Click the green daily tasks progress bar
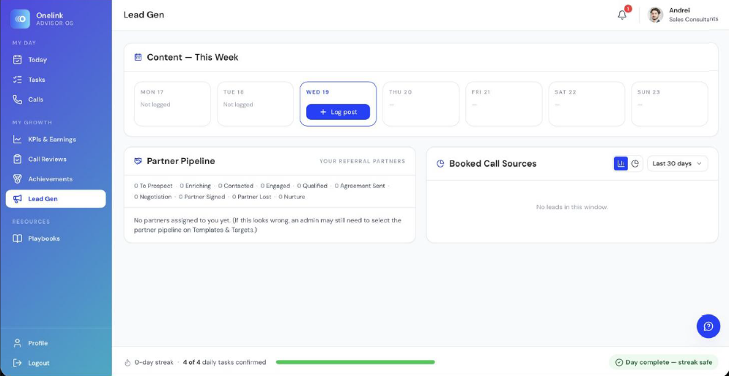Screen dimensions: 729x376 click(x=355, y=362)
